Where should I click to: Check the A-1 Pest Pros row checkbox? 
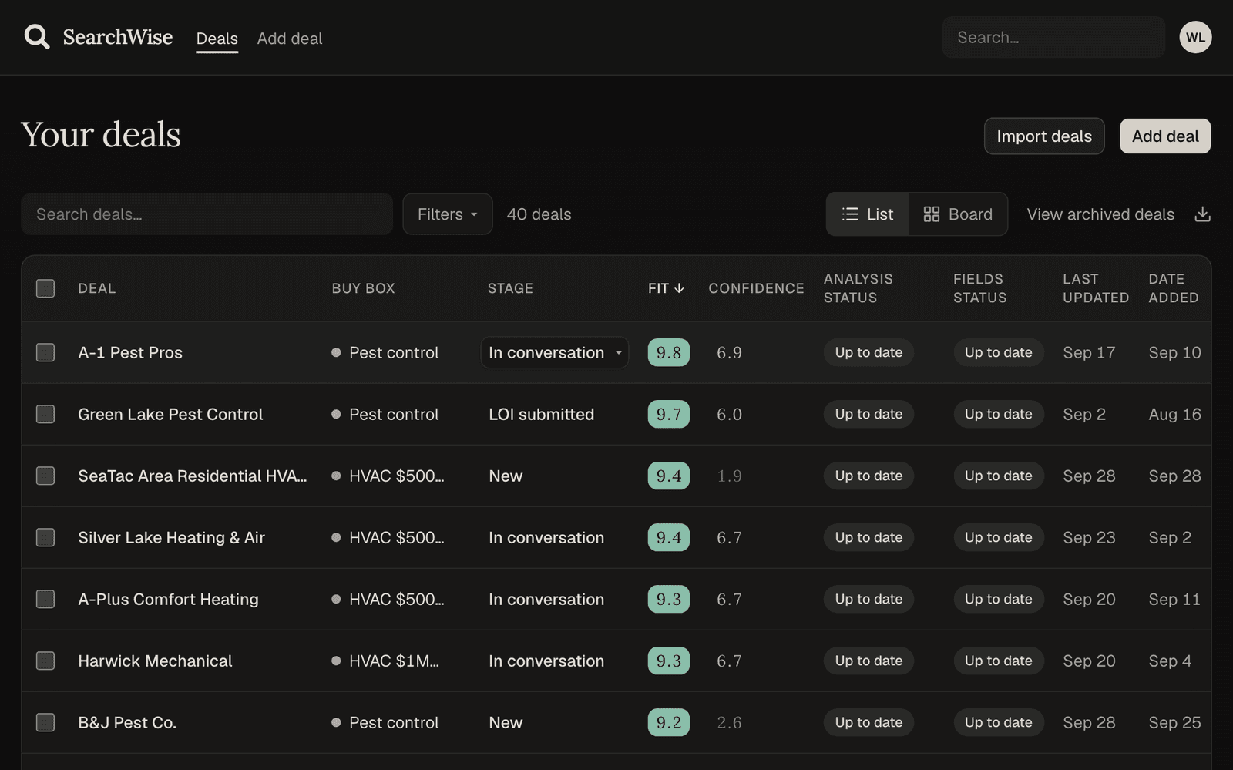(x=45, y=352)
